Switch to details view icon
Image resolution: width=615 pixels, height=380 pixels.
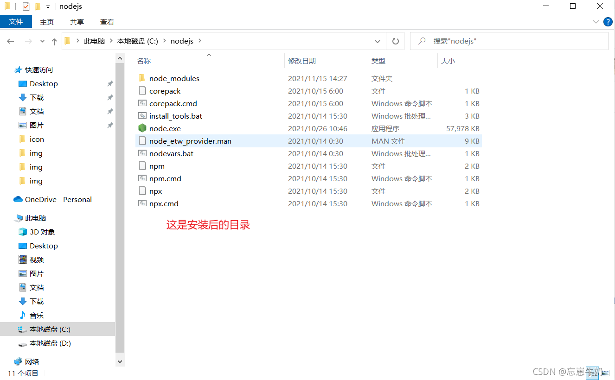592,373
